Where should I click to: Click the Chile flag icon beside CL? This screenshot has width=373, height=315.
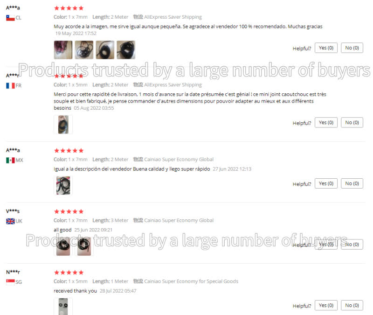point(10,18)
